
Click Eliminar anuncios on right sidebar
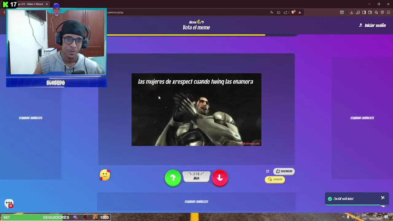pyautogui.click(x=362, y=118)
